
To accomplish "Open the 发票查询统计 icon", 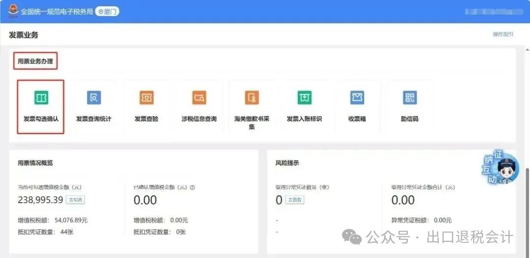I will pyautogui.click(x=94, y=98).
